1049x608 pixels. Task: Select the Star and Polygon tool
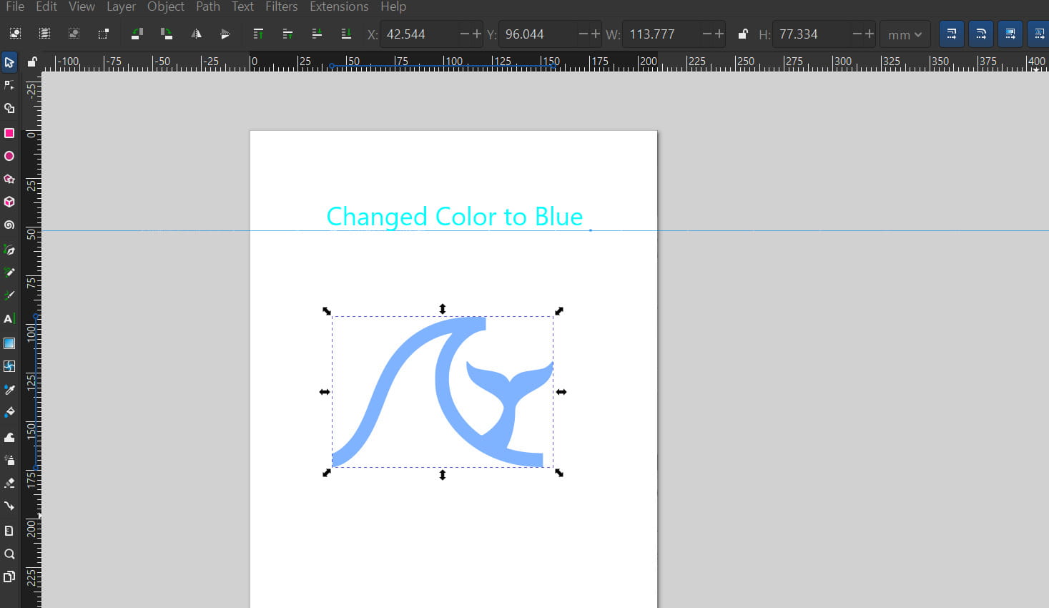tap(9, 179)
